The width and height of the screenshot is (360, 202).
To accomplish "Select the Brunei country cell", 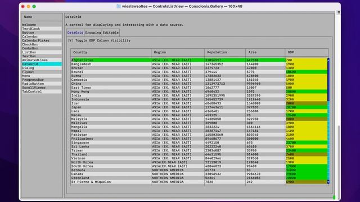I will [111, 72].
